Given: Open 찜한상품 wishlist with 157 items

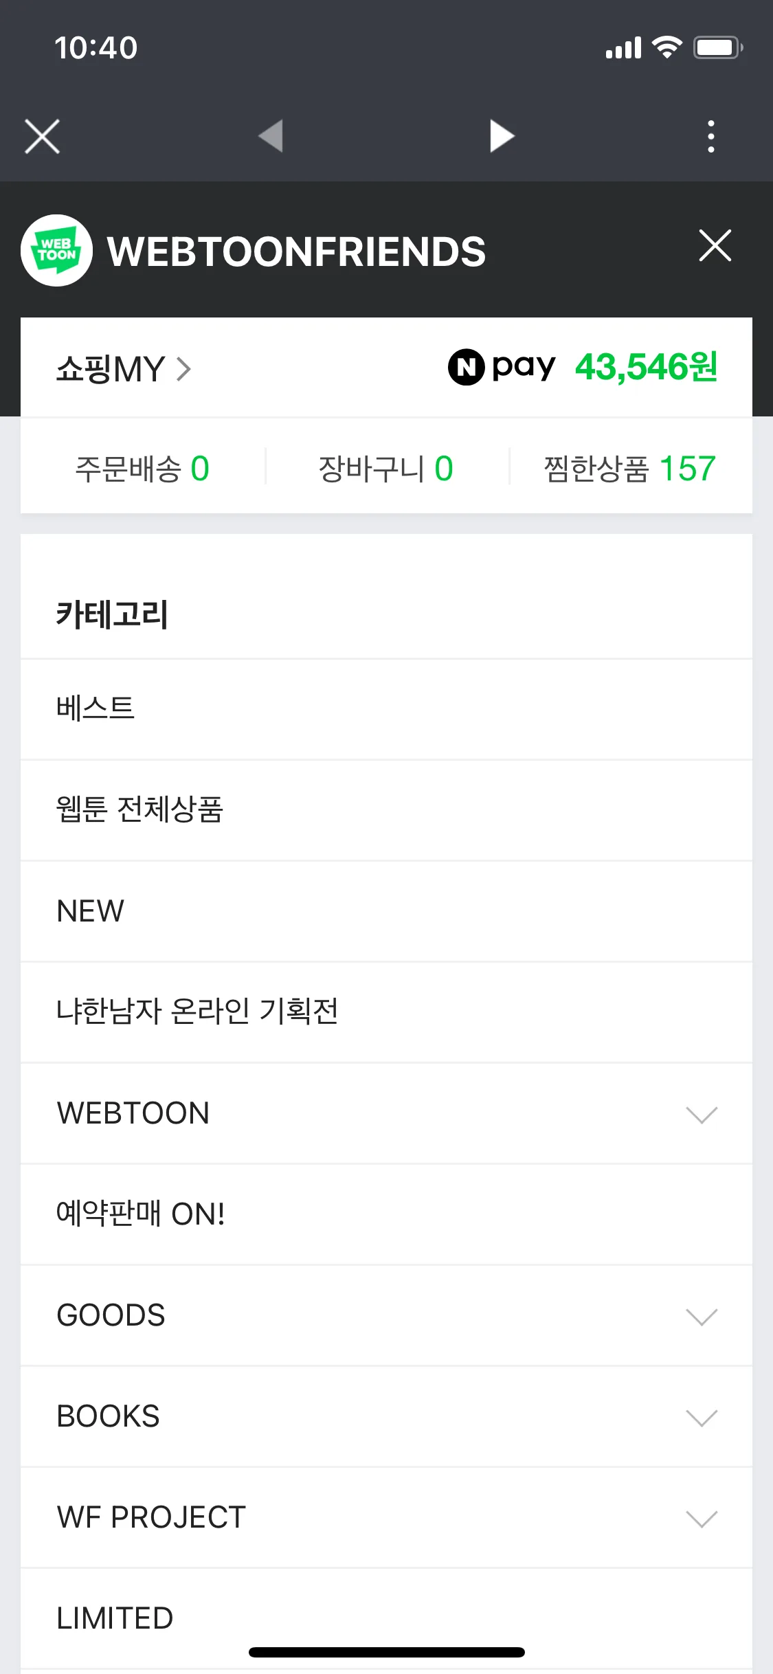Looking at the screenshot, I should [630, 469].
